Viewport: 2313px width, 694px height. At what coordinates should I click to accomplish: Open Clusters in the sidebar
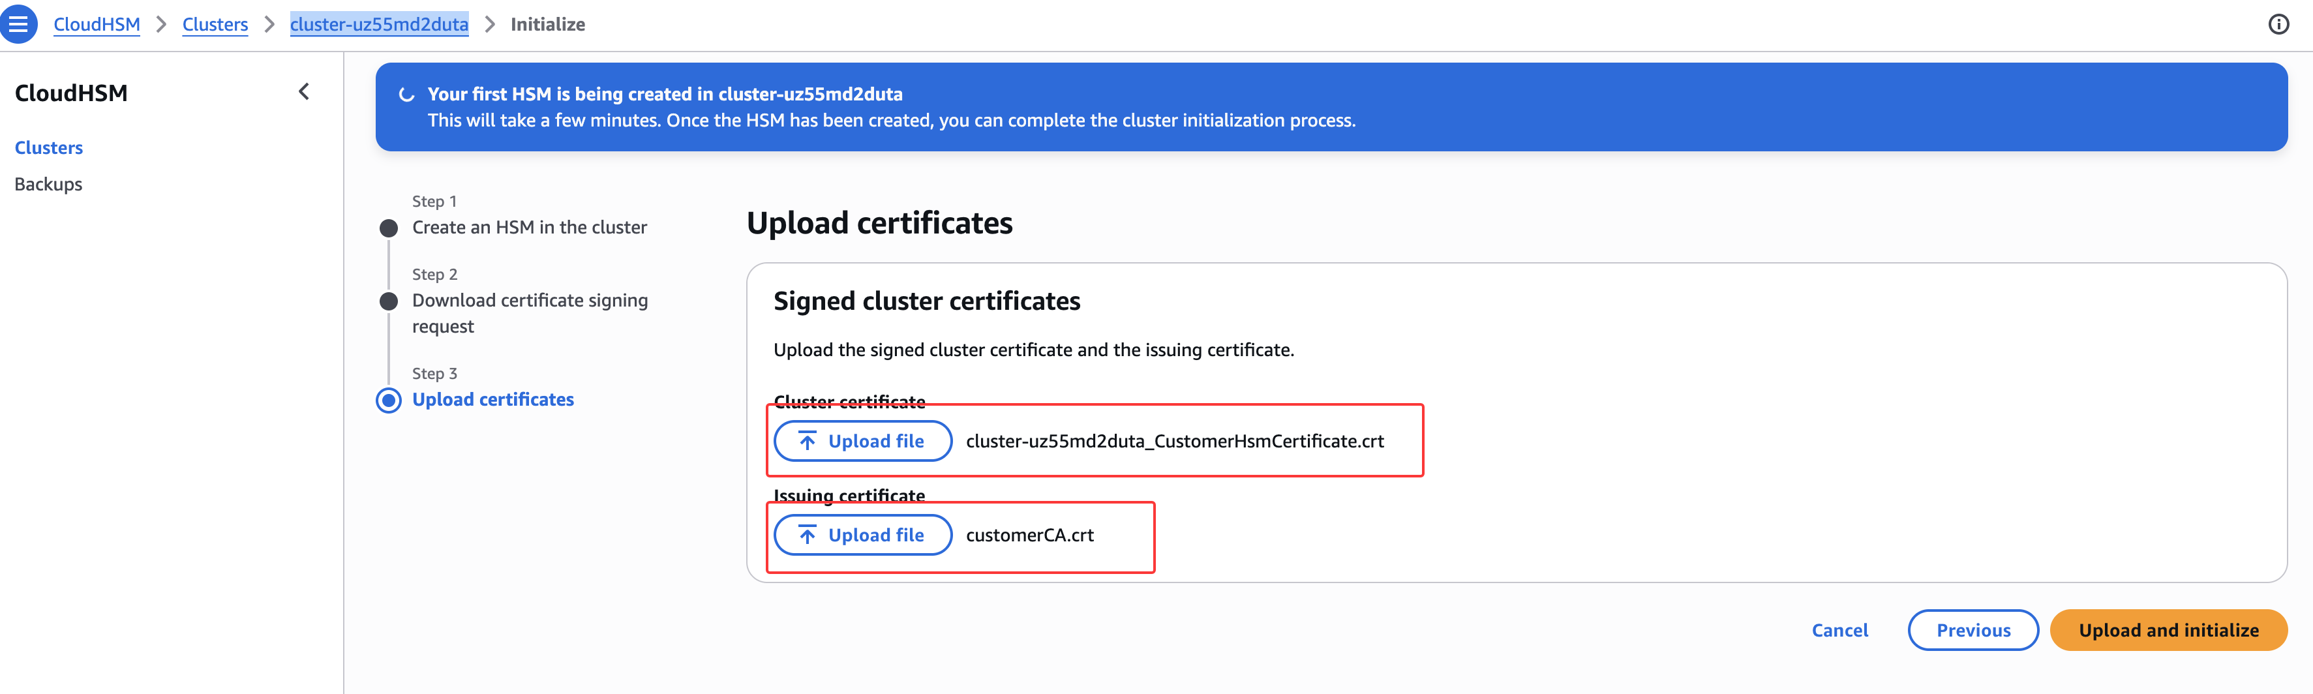[48, 147]
